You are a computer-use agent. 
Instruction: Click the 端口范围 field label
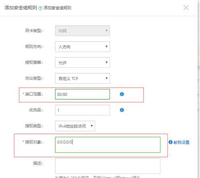click(34, 94)
